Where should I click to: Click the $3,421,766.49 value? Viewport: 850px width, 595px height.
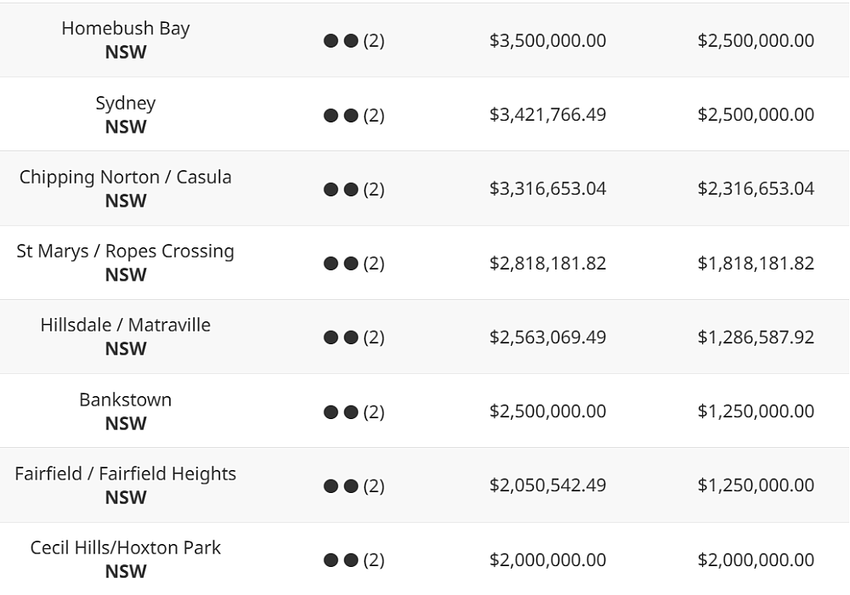pos(547,115)
